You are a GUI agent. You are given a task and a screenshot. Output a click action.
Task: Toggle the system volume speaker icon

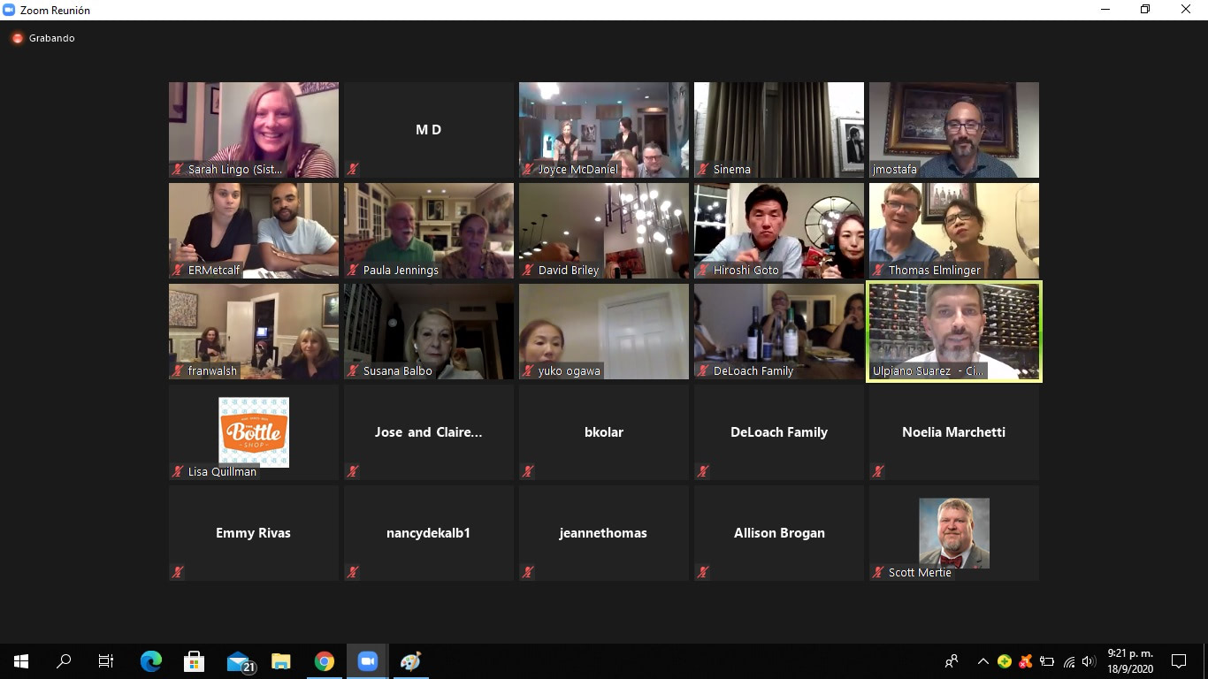[x=1089, y=661]
